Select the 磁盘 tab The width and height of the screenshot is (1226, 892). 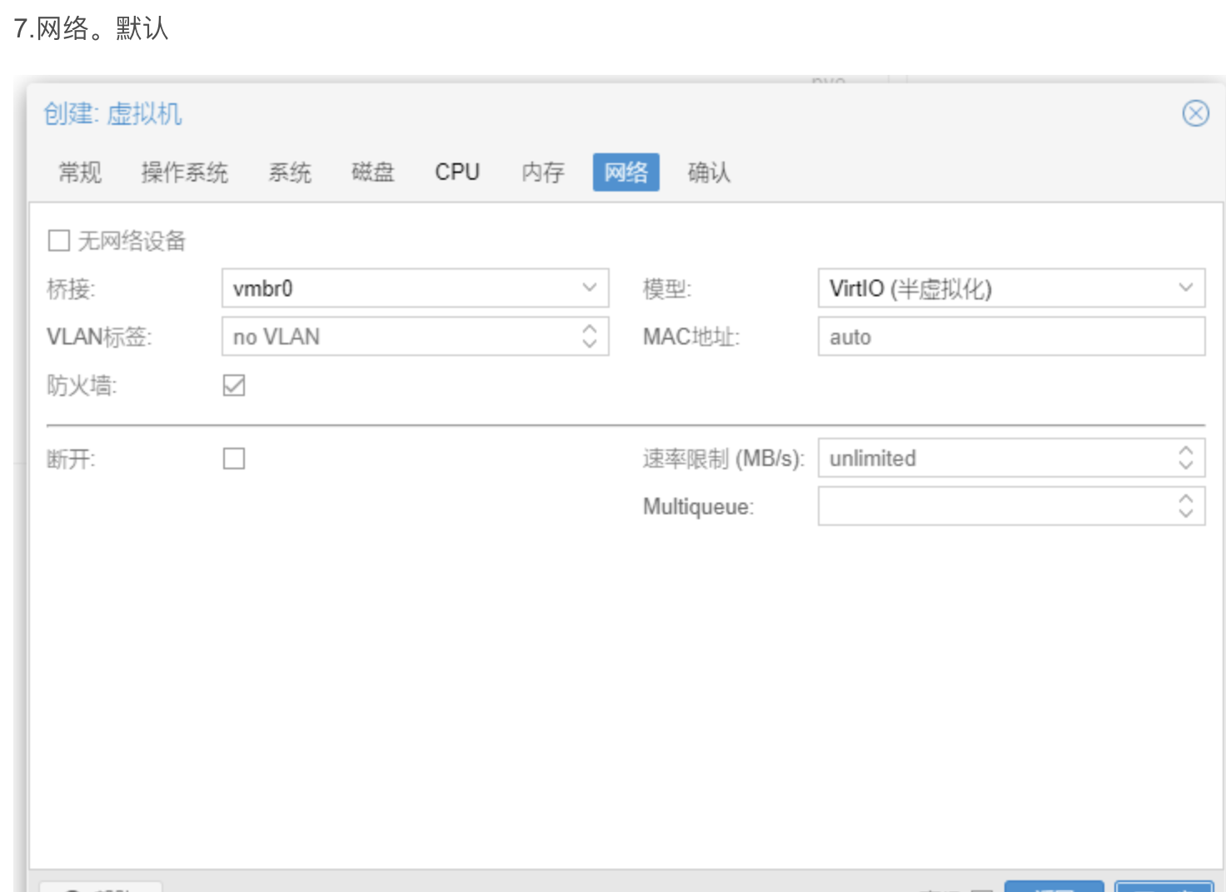(372, 172)
